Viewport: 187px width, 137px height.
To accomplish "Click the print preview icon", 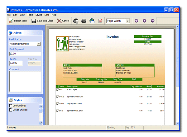I will coord(76,21).
